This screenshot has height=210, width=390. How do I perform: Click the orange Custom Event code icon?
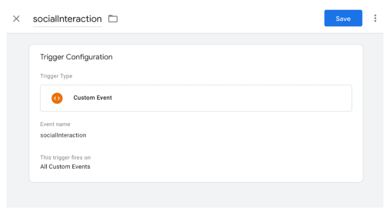coord(57,98)
